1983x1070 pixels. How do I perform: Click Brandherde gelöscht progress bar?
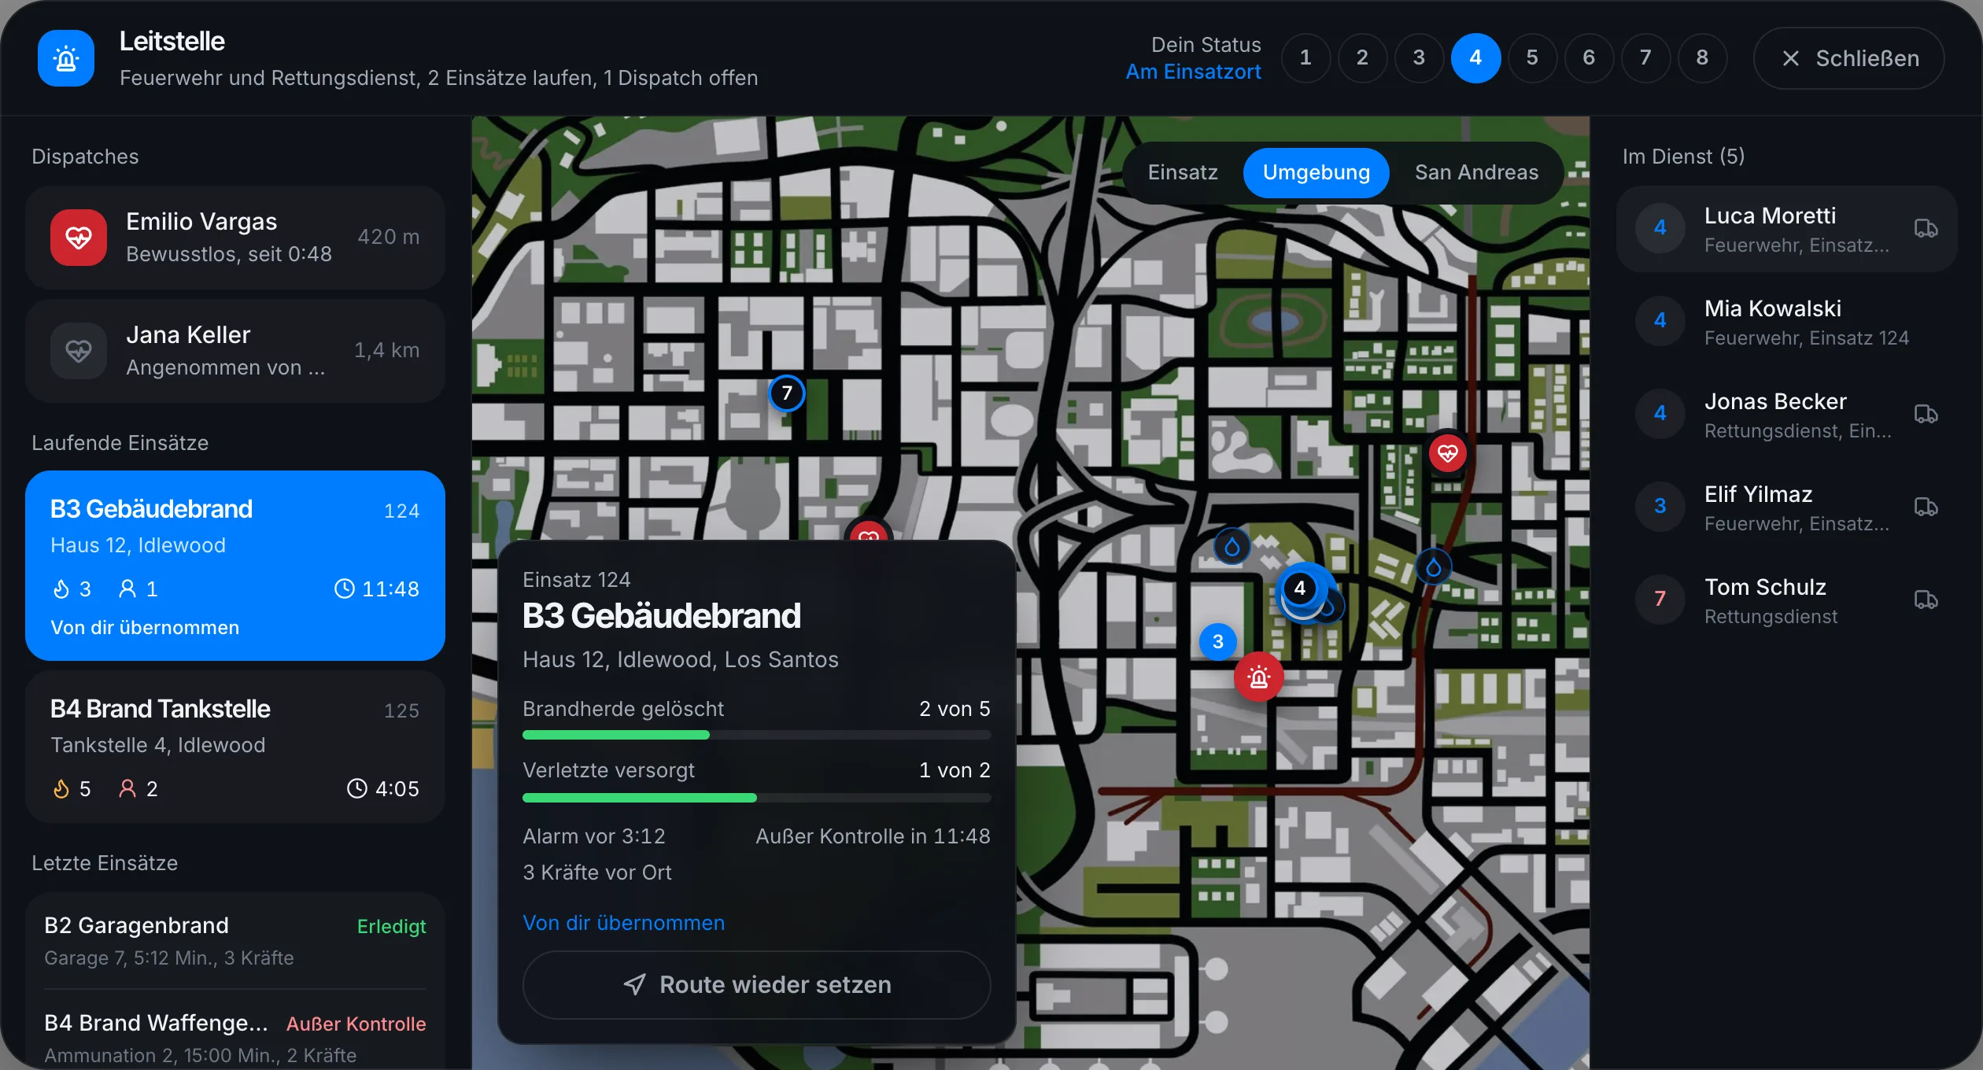click(756, 735)
